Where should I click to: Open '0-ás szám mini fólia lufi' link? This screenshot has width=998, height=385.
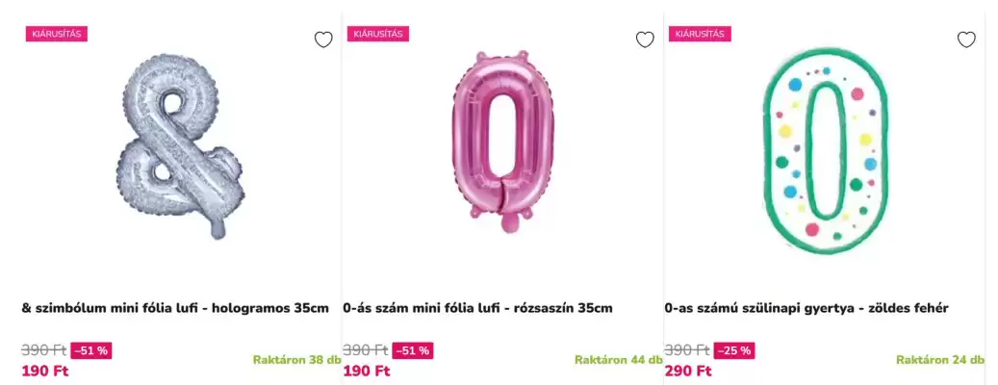477,308
